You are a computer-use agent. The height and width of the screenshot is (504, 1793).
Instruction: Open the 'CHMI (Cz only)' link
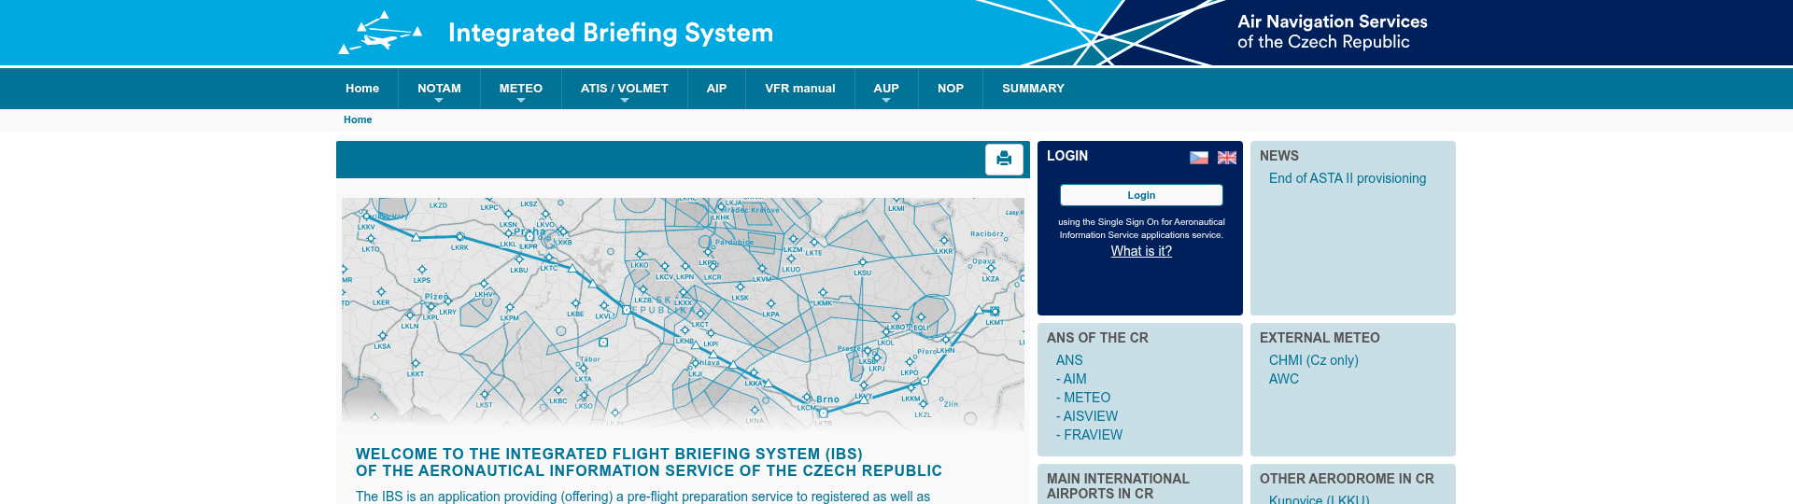1314,360
